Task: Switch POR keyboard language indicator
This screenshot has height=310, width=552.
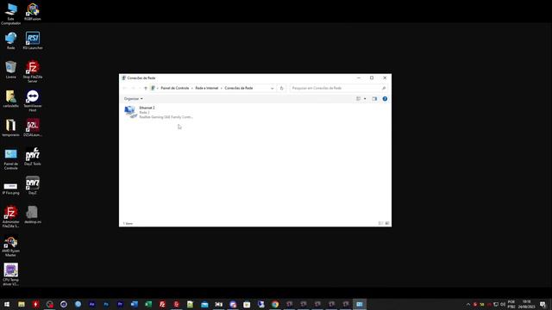Action: point(511,304)
